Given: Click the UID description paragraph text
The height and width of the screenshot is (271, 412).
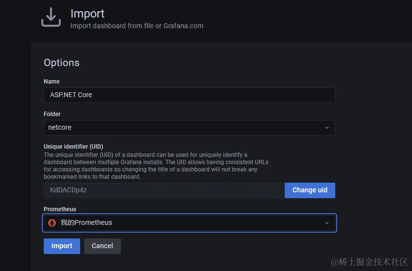Looking at the screenshot, I should coord(156,166).
